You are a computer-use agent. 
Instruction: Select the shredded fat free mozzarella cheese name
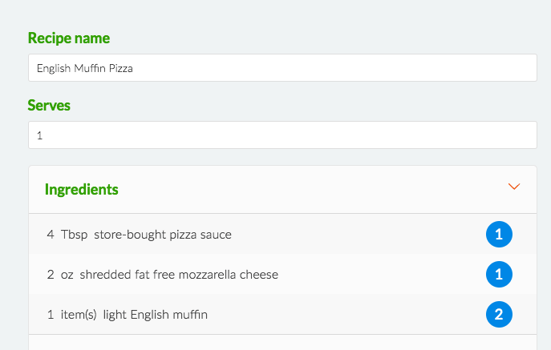pyautogui.click(x=179, y=275)
